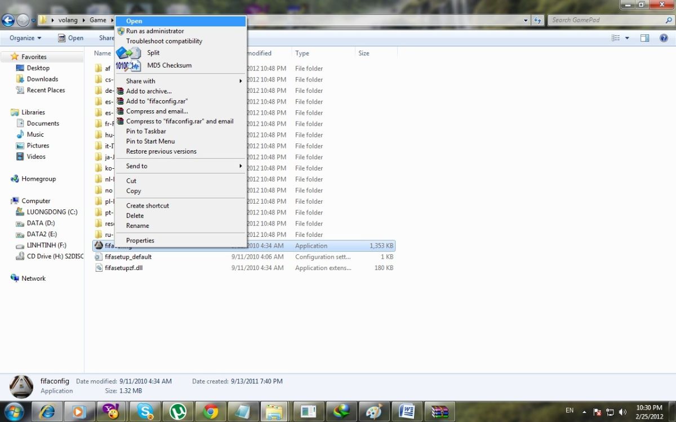Select Troubleshoot compatibility entry
The height and width of the screenshot is (422, 676).
tap(180, 41)
